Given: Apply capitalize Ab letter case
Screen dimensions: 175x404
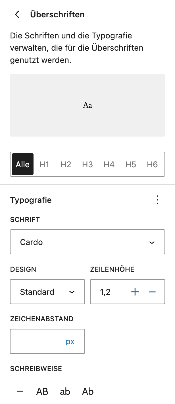Looking at the screenshot, I should pos(88,391).
